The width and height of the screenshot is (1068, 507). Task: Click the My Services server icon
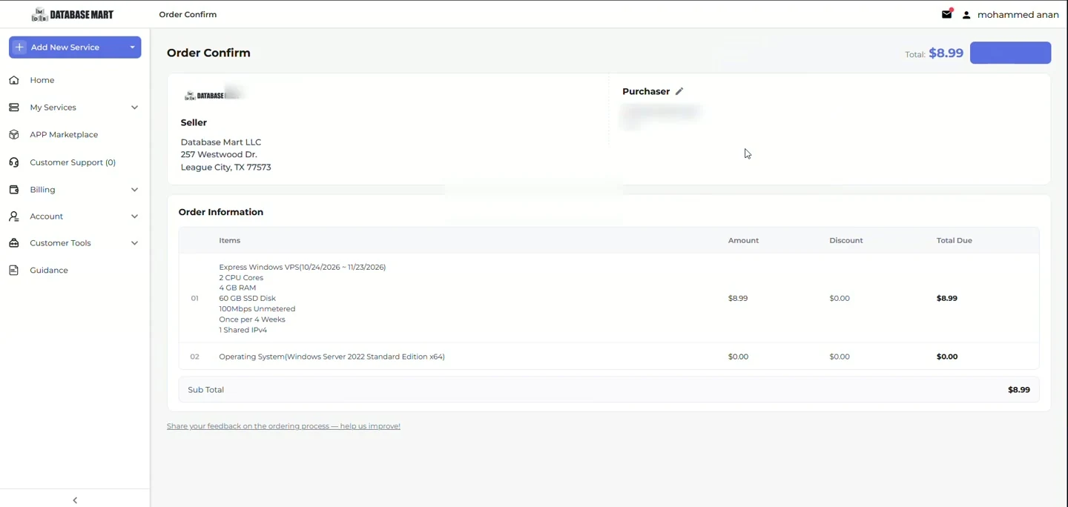(x=14, y=107)
